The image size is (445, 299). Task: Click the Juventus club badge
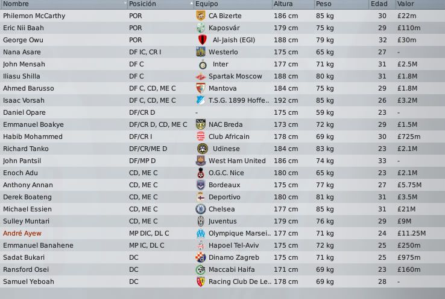click(201, 221)
